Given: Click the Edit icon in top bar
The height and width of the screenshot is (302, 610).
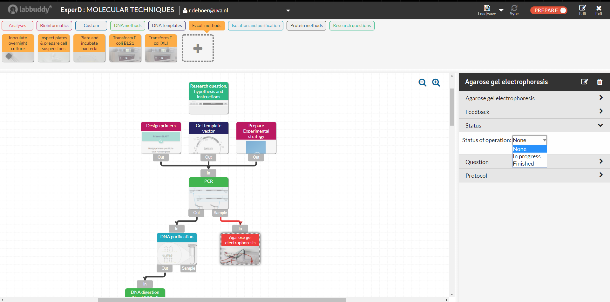Looking at the screenshot, I should pos(582,8).
